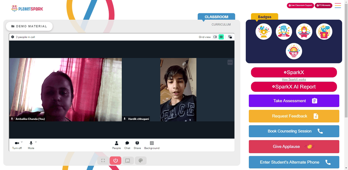This screenshot has width=348, height=170.
Task: Click the page vertical scrollbar
Action: [x=346, y=60]
